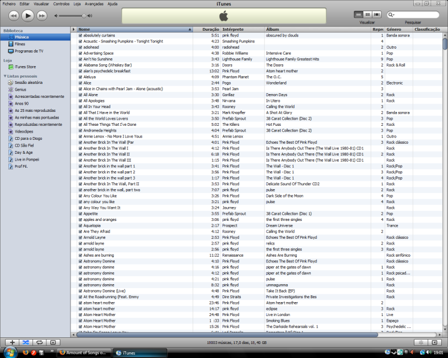Switch to grid view
Viewport: 448px width, 358px height.
pyautogui.click(x=367, y=15)
